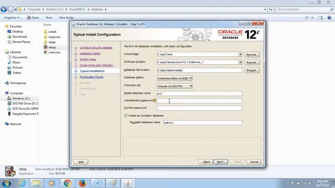Go to Installation Option step

(x=90, y=53)
